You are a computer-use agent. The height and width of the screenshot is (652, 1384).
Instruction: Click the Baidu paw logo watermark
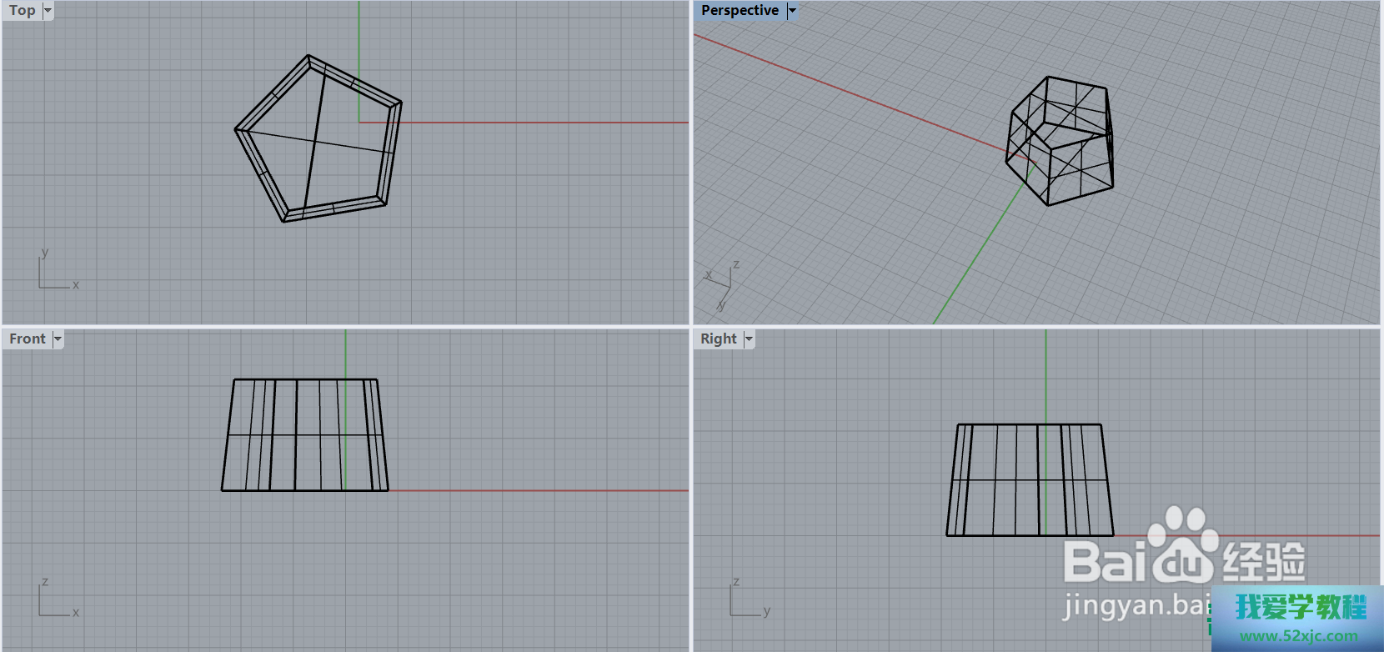(1182, 546)
